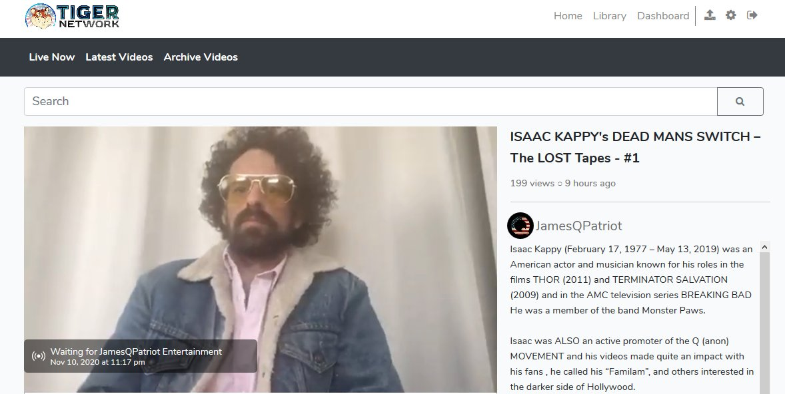Click the description scrollbar up arrow
The width and height of the screenshot is (785, 394).
tap(764, 247)
